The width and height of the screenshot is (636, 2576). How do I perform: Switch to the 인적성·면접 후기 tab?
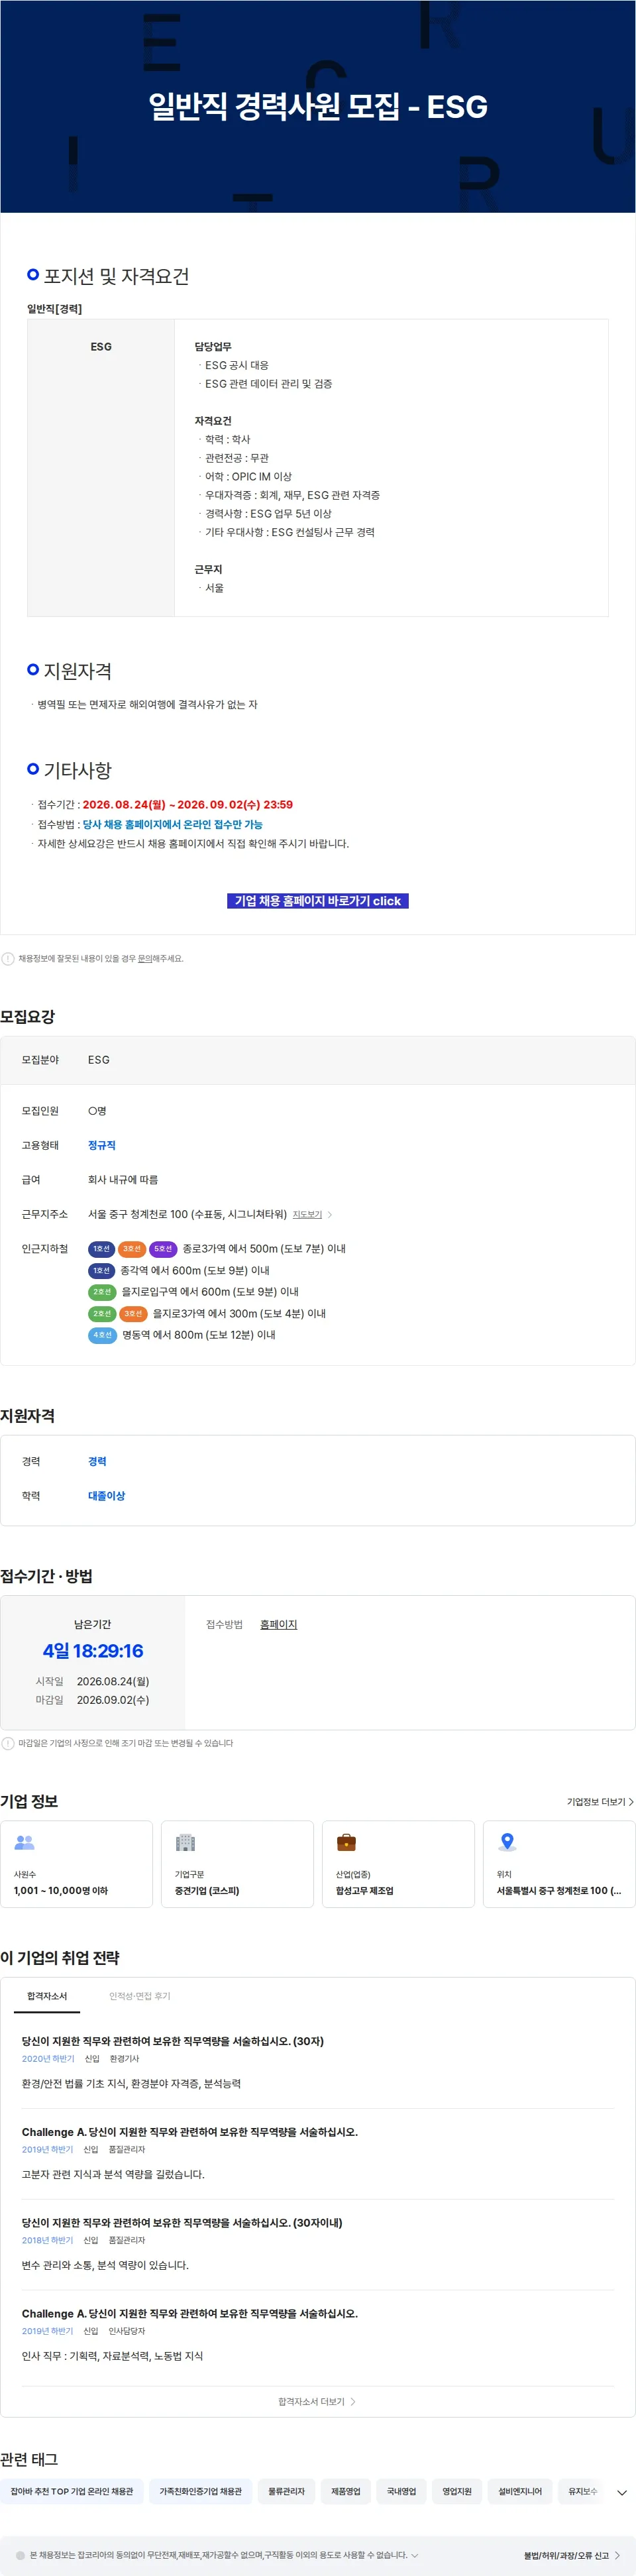pyautogui.click(x=139, y=1995)
